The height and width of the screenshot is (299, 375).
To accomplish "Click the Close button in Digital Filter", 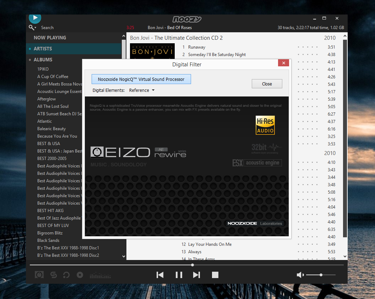I will (267, 84).
